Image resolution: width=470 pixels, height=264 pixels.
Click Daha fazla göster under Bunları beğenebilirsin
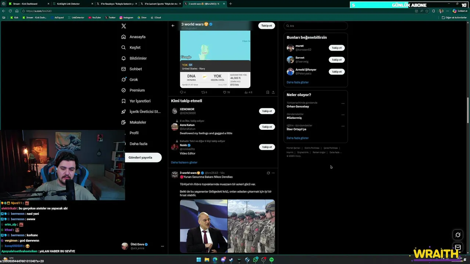coord(297,82)
